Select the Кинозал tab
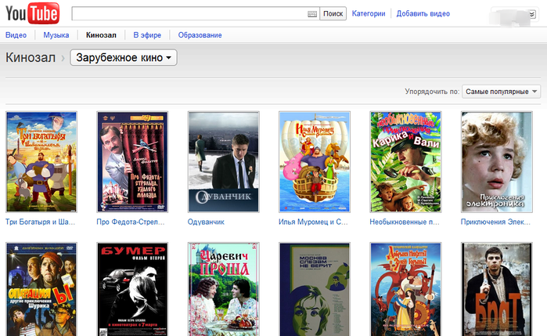Image resolution: width=547 pixels, height=336 pixels. point(101,35)
